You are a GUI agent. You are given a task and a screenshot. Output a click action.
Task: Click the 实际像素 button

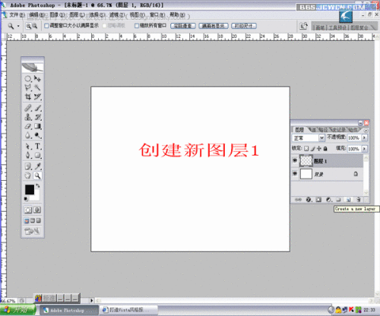tap(183, 26)
